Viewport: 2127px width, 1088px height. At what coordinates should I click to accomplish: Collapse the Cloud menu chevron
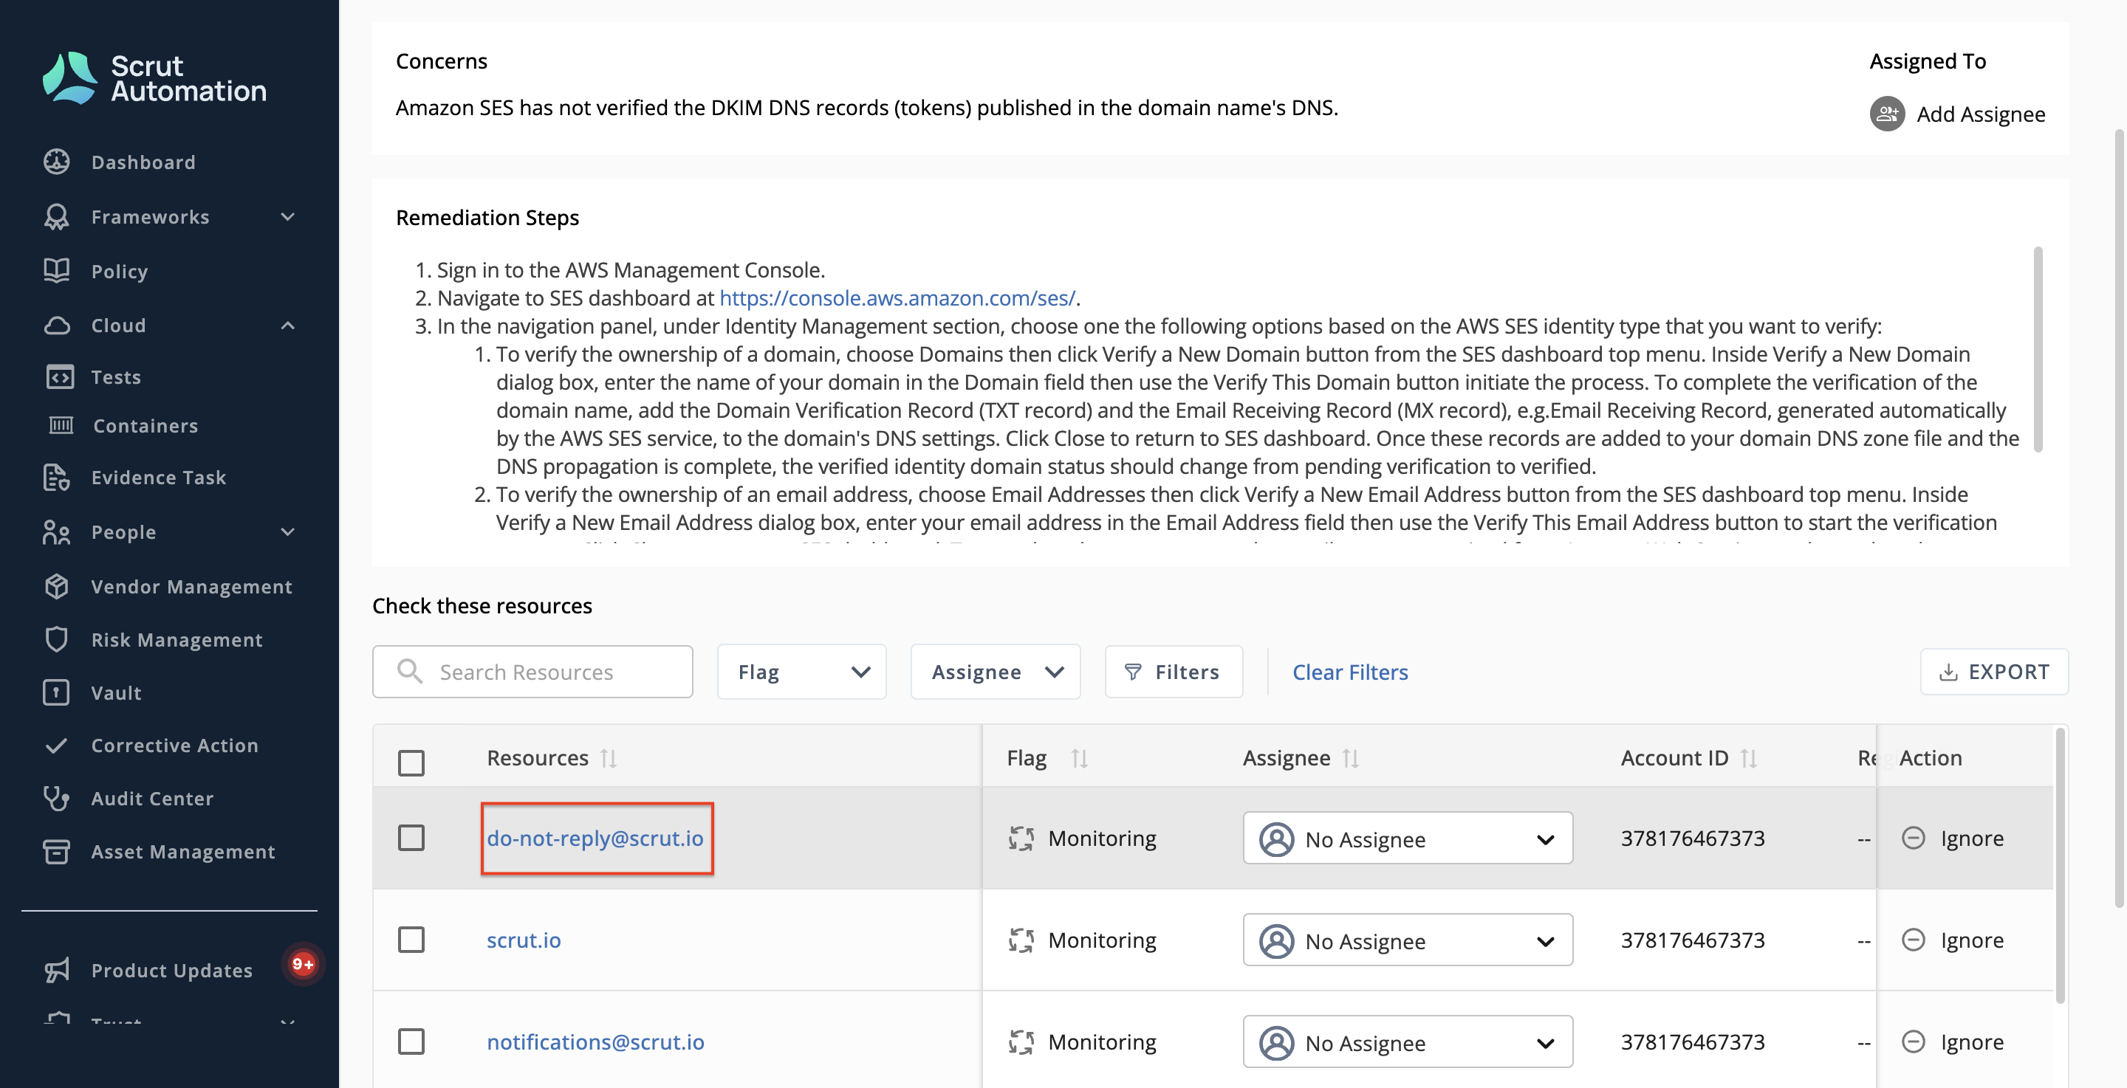pos(287,326)
